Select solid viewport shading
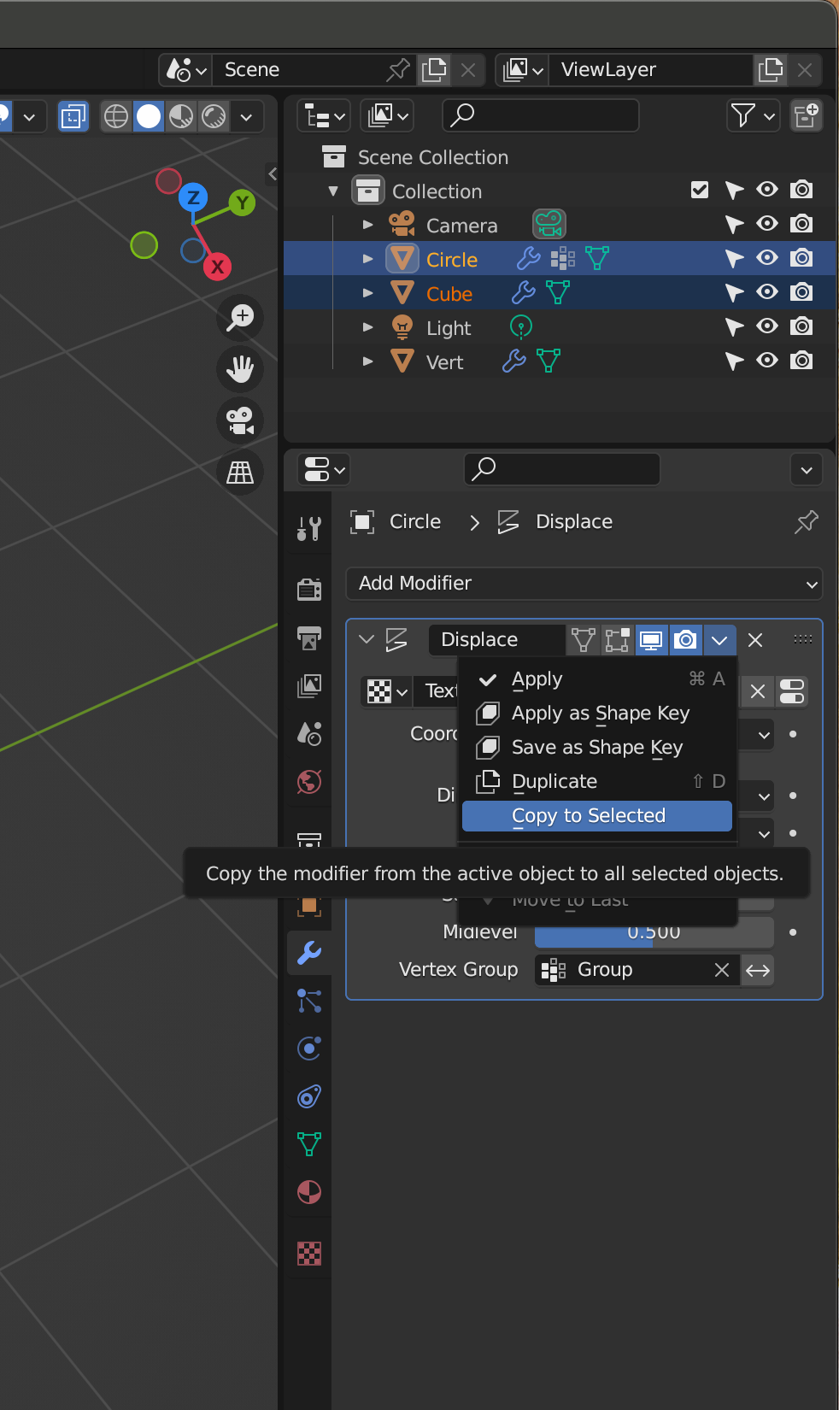 [x=149, y=116]
